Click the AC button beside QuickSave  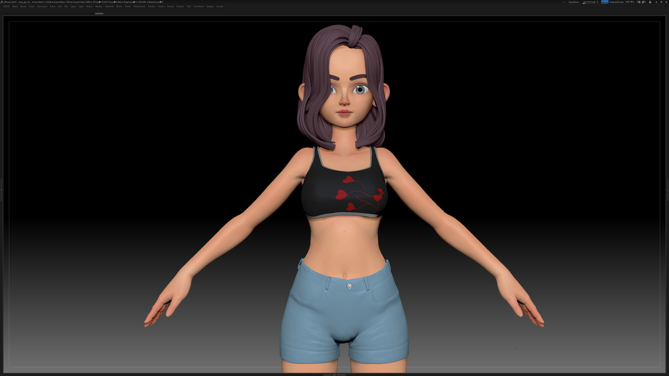[564, 2]
